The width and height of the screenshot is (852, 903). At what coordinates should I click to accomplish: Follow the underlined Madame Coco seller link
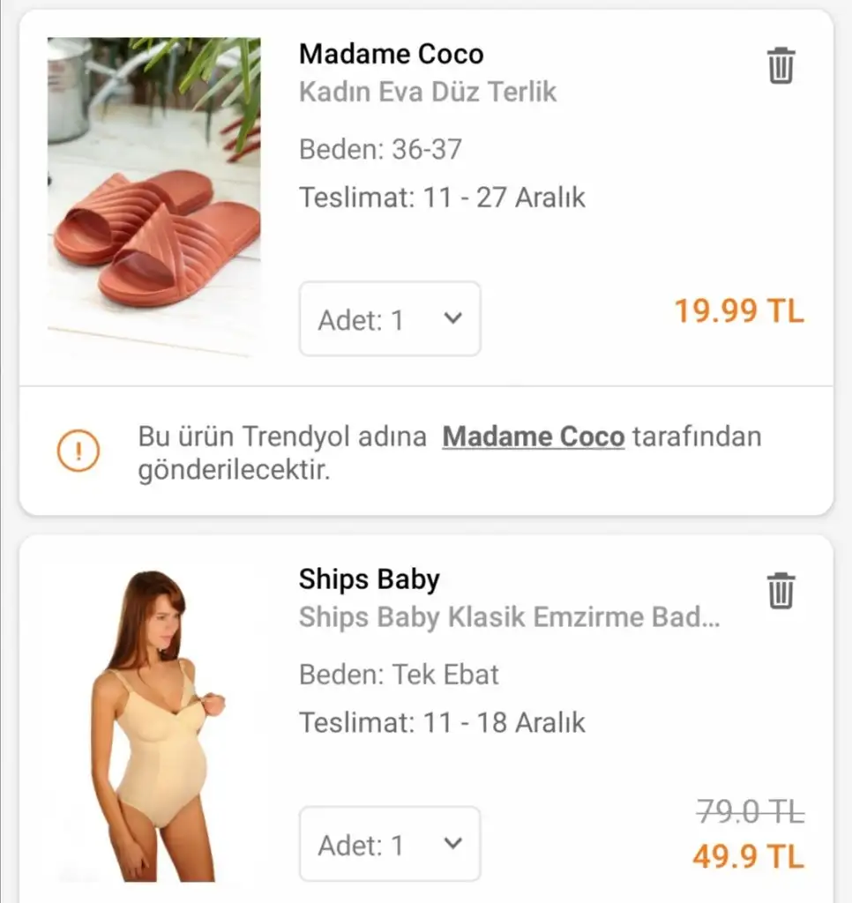tap(533, 437)
